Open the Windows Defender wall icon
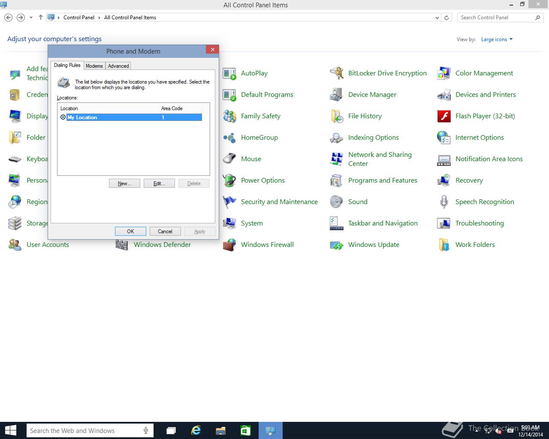This screenshot has width=549, height=439. (122, 245)
